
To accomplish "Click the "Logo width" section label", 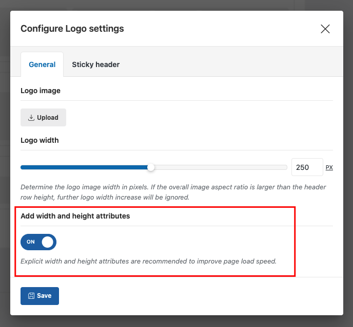I will pyautogui.click(x=40, y=140).
